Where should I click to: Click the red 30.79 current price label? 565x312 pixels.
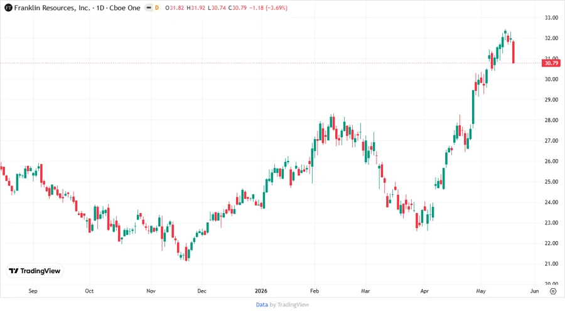tap(551, 63)
